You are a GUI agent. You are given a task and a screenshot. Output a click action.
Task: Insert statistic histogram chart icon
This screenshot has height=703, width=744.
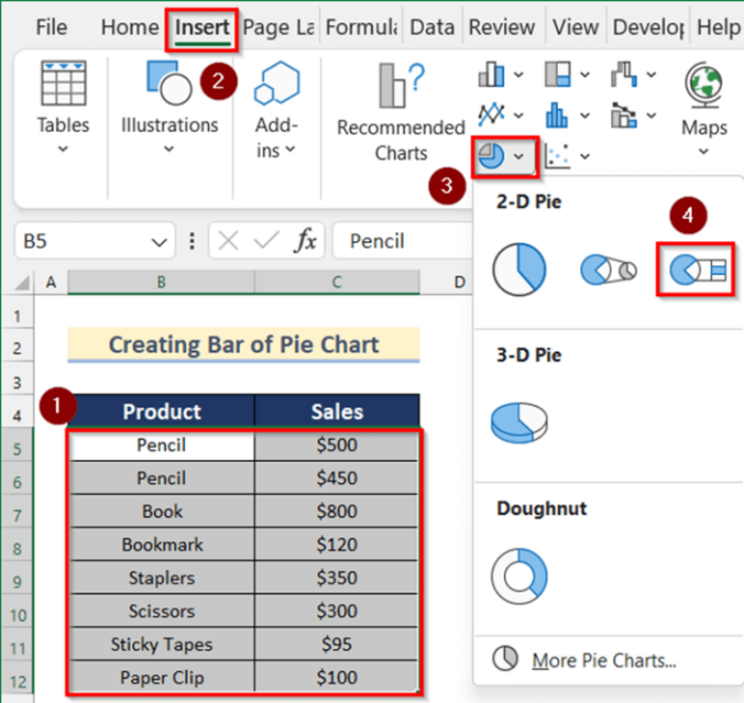coord(557,115)
